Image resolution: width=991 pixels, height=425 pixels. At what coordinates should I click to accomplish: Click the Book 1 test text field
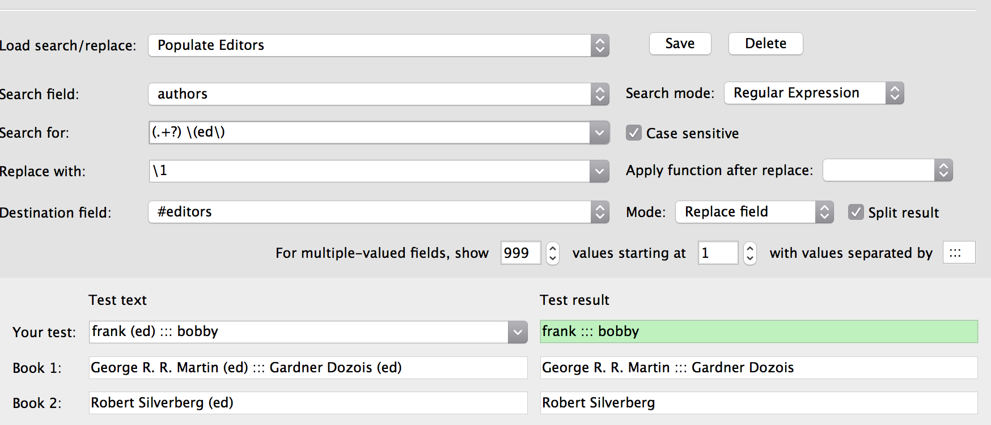308,368
